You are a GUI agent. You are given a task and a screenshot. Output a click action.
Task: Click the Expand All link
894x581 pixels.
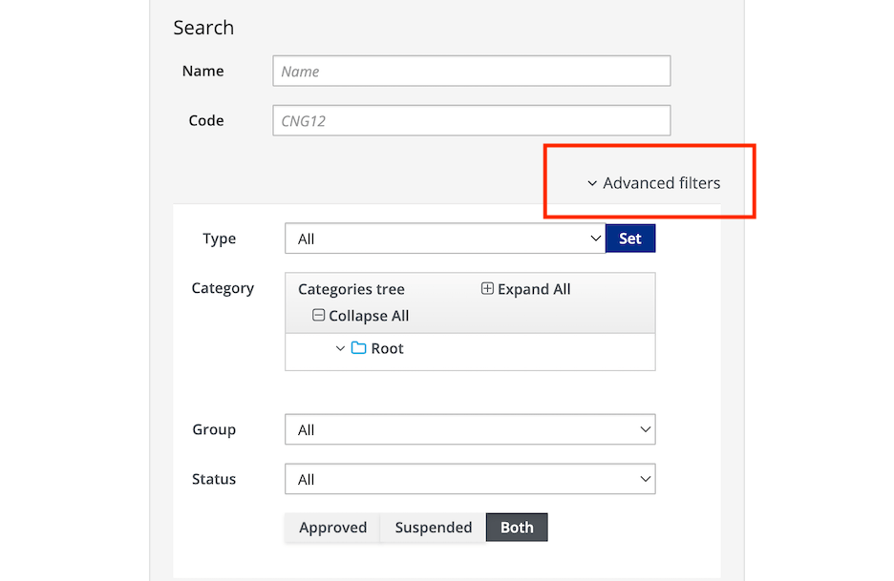pyautogui.click(x=535, y=288)
